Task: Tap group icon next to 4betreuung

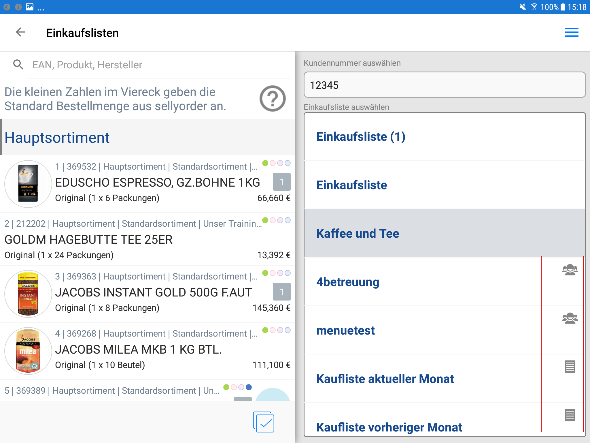Action: pyautogui.click(x=570, y=270)
